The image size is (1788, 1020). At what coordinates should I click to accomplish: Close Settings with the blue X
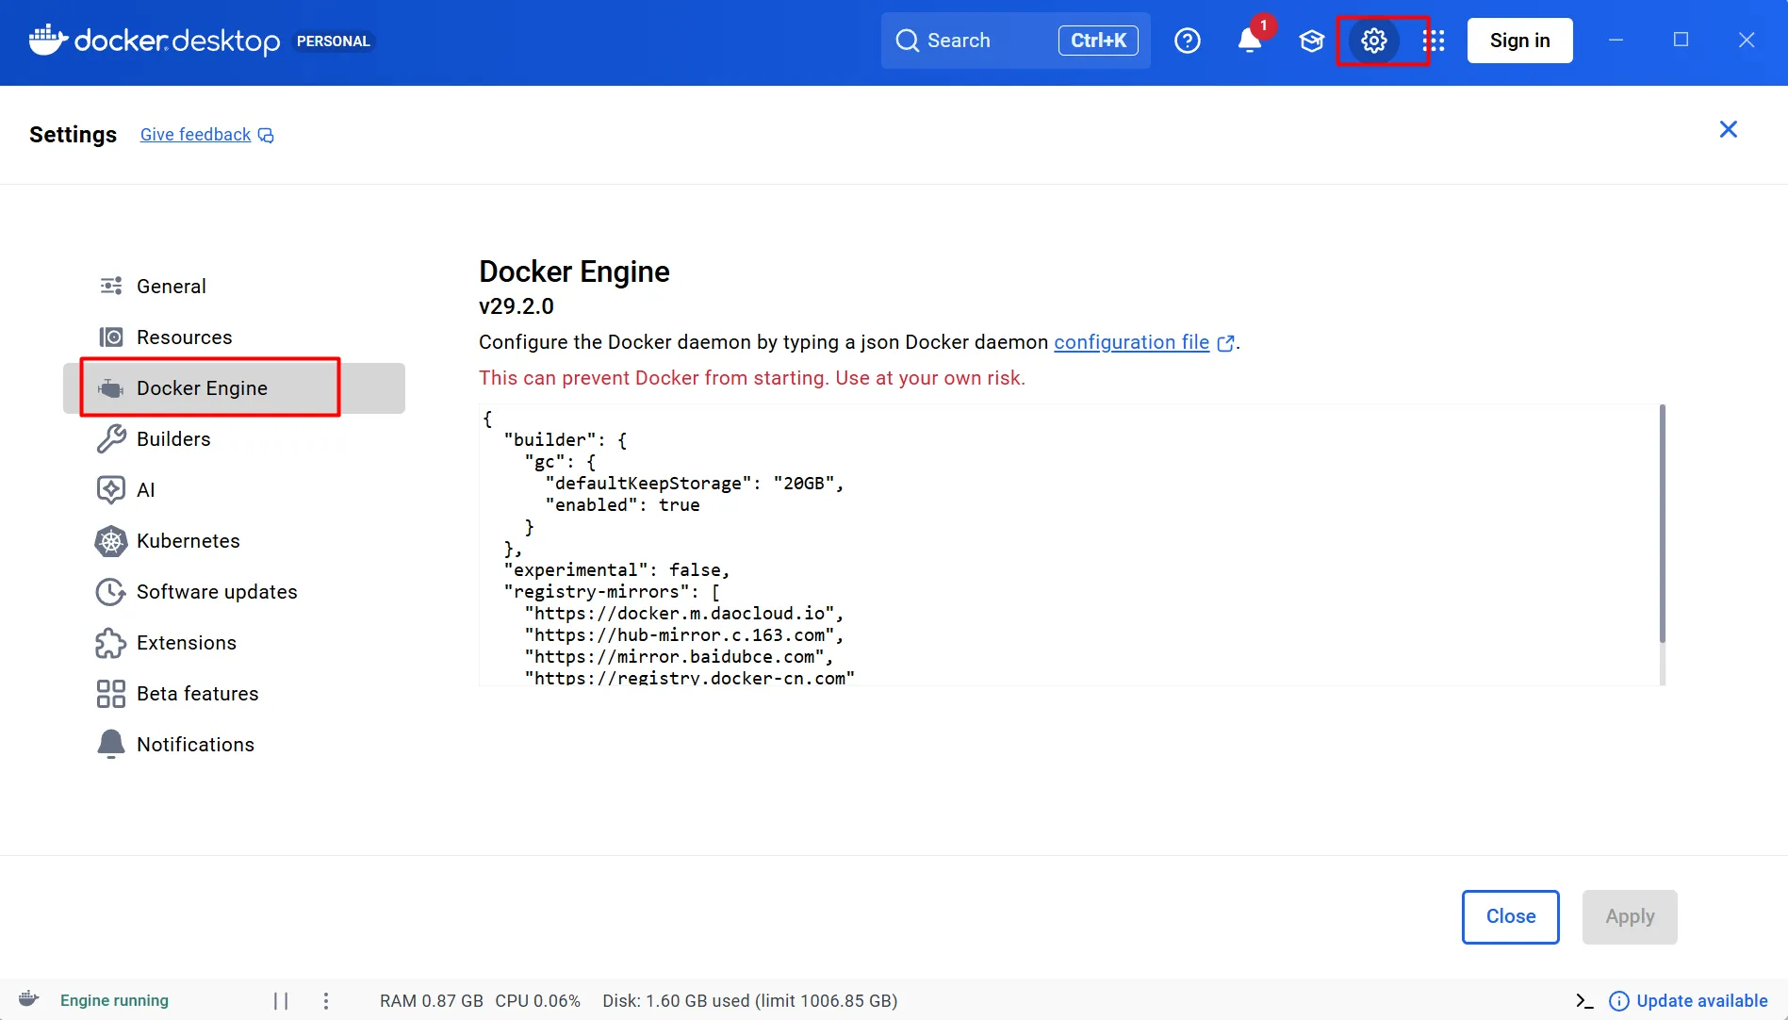point(1728,130)
